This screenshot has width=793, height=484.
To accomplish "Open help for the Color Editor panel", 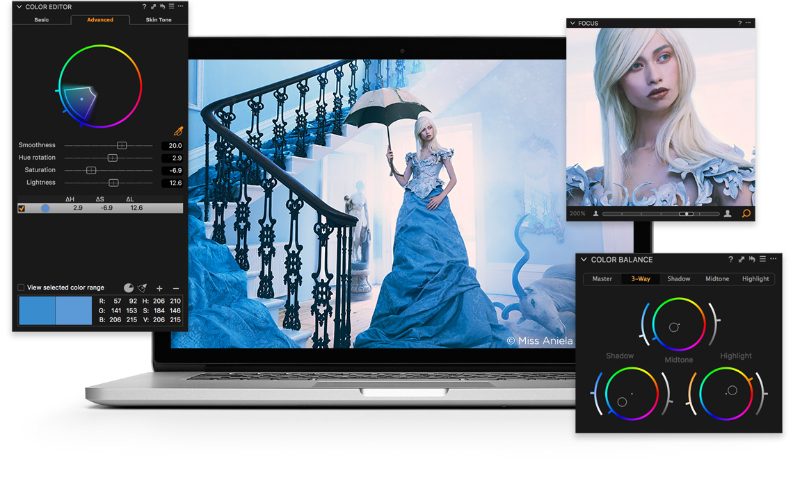I will click(144, 6).
